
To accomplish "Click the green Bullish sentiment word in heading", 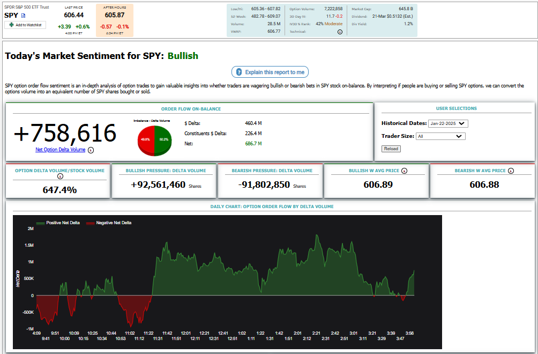I will pyautogui.click(x=183, y=56).
